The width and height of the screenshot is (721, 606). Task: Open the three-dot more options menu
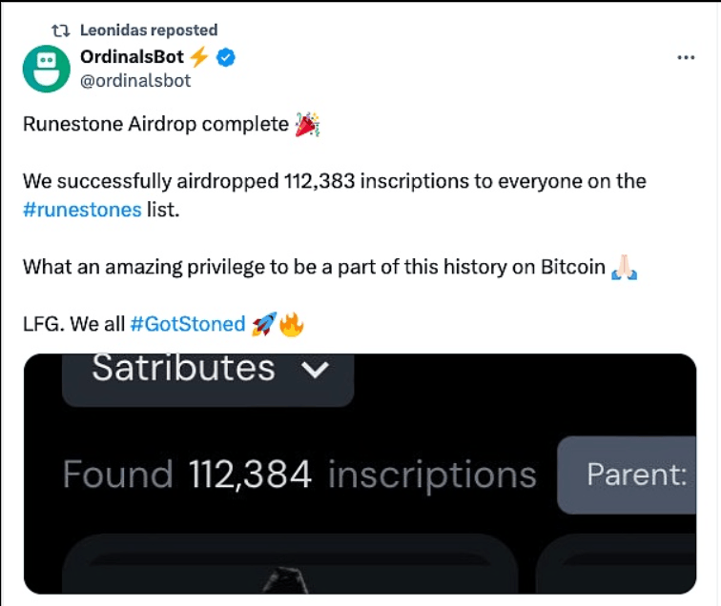click(x=685, y=57)
